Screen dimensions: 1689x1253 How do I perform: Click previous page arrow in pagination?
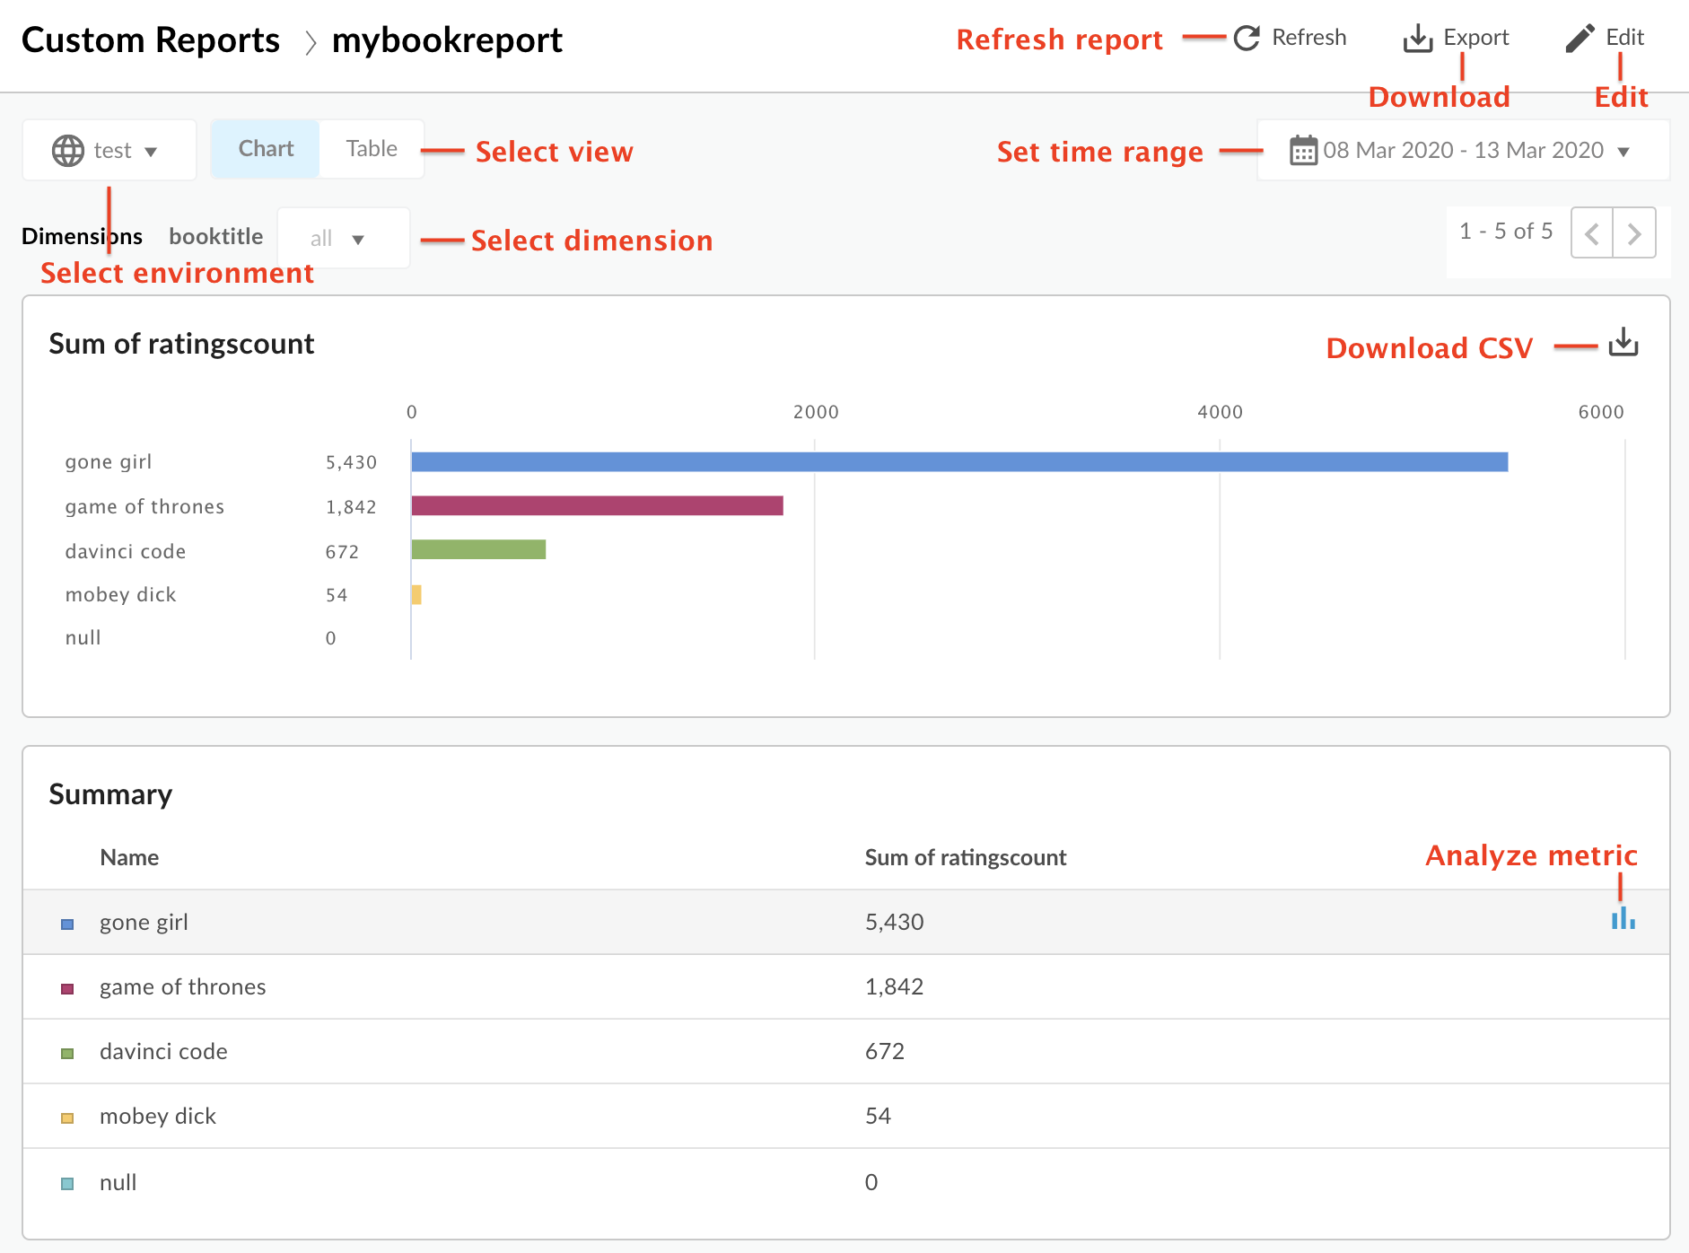point(1591,232)
